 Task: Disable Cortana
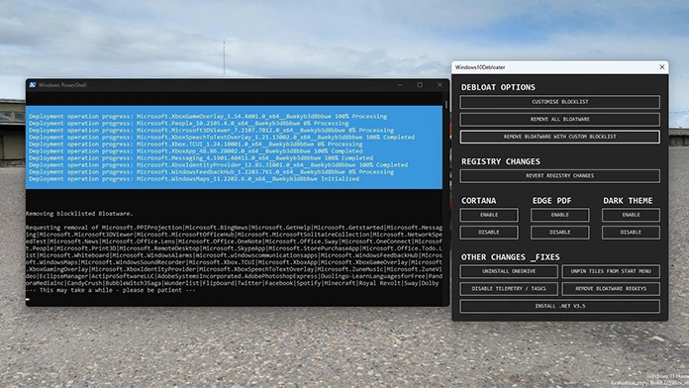[x=489, y=233]
